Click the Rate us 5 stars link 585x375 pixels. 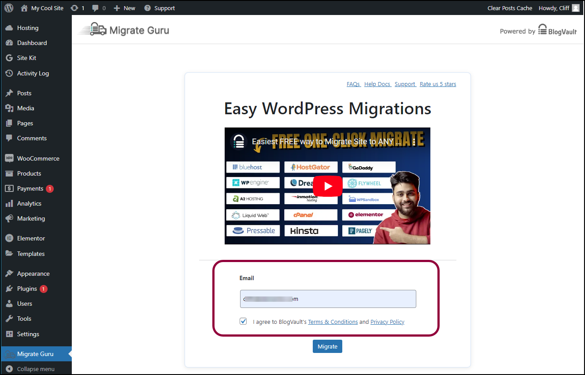pos(438,84)
